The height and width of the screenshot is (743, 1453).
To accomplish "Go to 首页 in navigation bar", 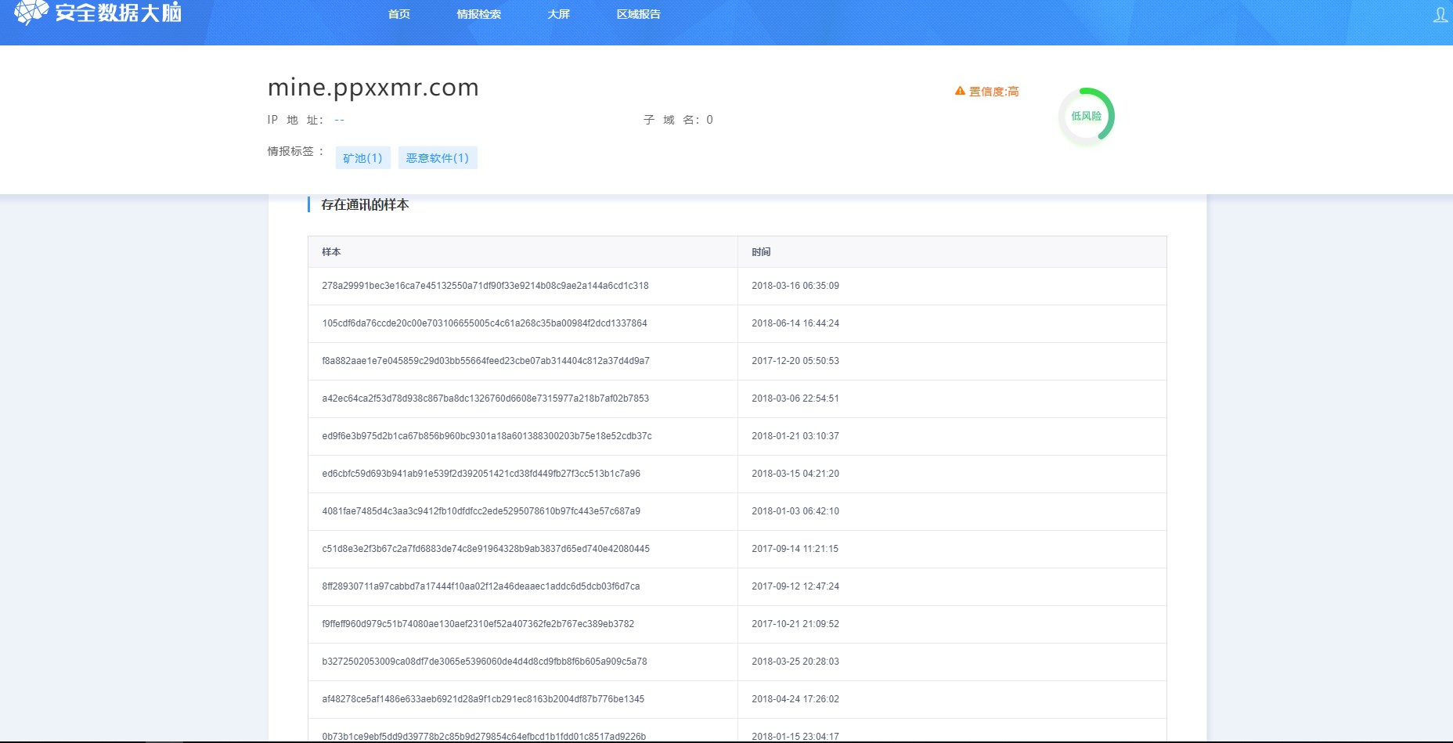I will 399,14.
